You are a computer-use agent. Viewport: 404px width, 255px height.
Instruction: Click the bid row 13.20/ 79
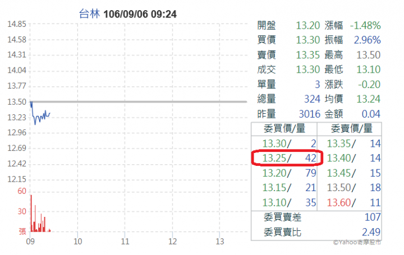tap(289, 173)
